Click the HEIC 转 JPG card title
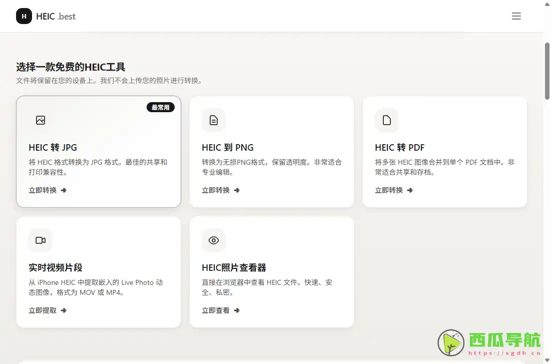This screenshot has width=551, height=364. click(x=53, y=147)
